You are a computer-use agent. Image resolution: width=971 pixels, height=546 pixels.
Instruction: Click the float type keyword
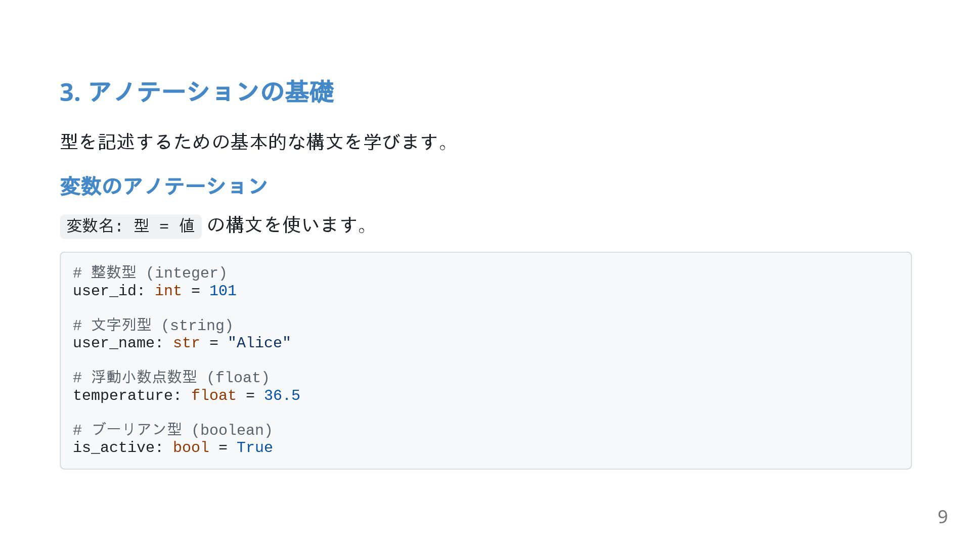pos(213,395)
